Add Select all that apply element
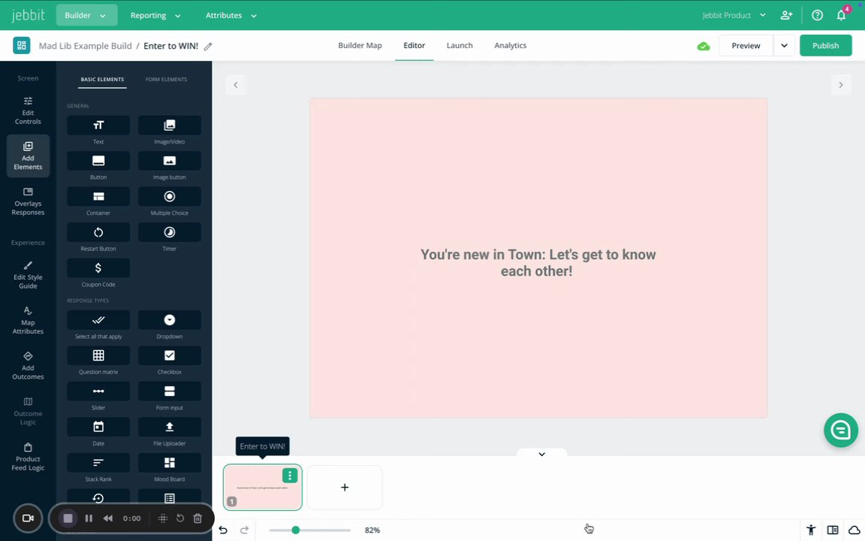 (x=98, y=320)
